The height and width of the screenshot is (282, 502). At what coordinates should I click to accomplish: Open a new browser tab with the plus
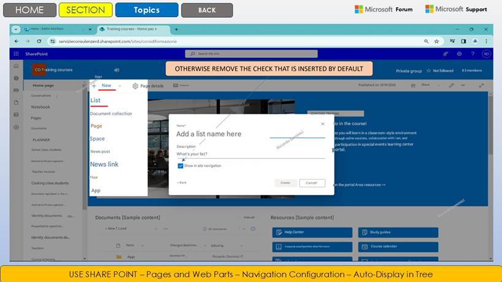point(176,29)
